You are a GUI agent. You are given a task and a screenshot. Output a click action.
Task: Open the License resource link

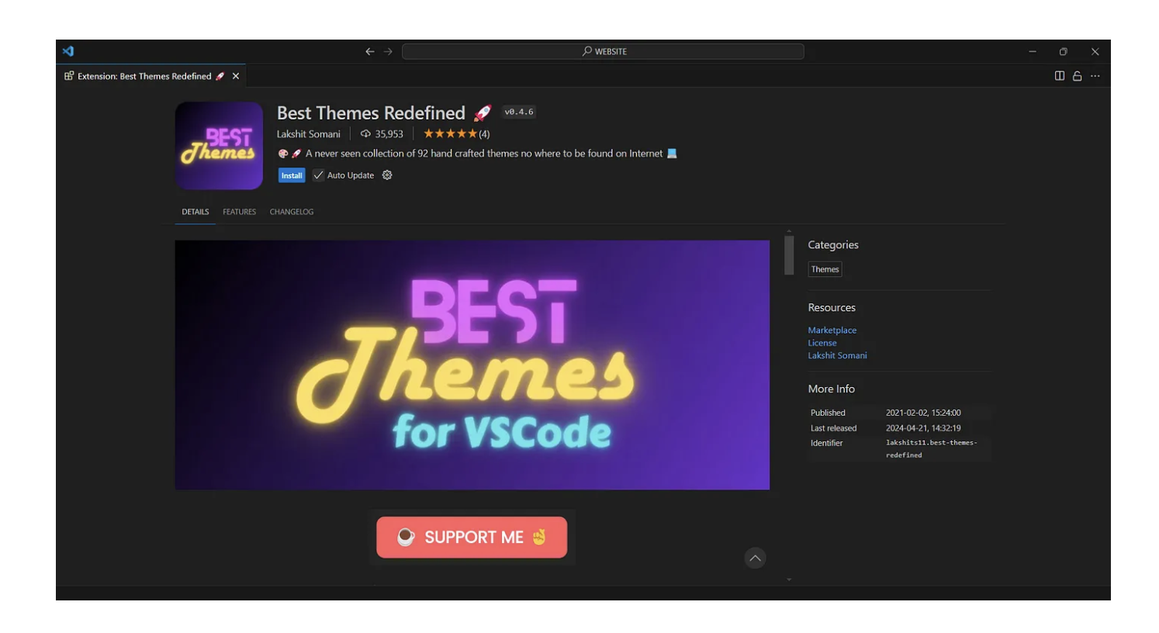822,343
